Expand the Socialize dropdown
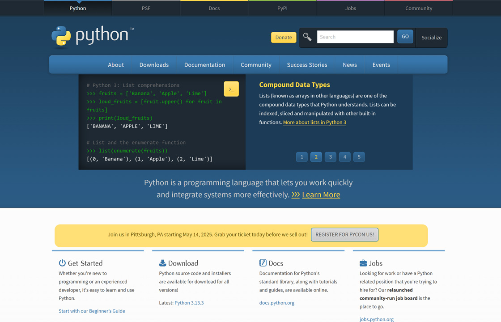 [x=431, y=38]
